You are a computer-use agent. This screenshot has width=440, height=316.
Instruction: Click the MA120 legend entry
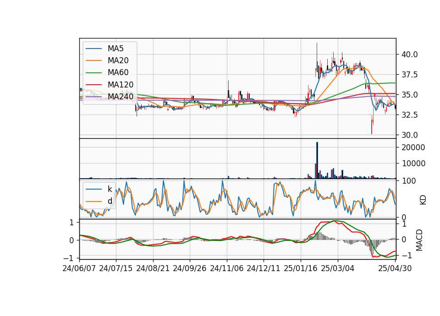point(110,84)
